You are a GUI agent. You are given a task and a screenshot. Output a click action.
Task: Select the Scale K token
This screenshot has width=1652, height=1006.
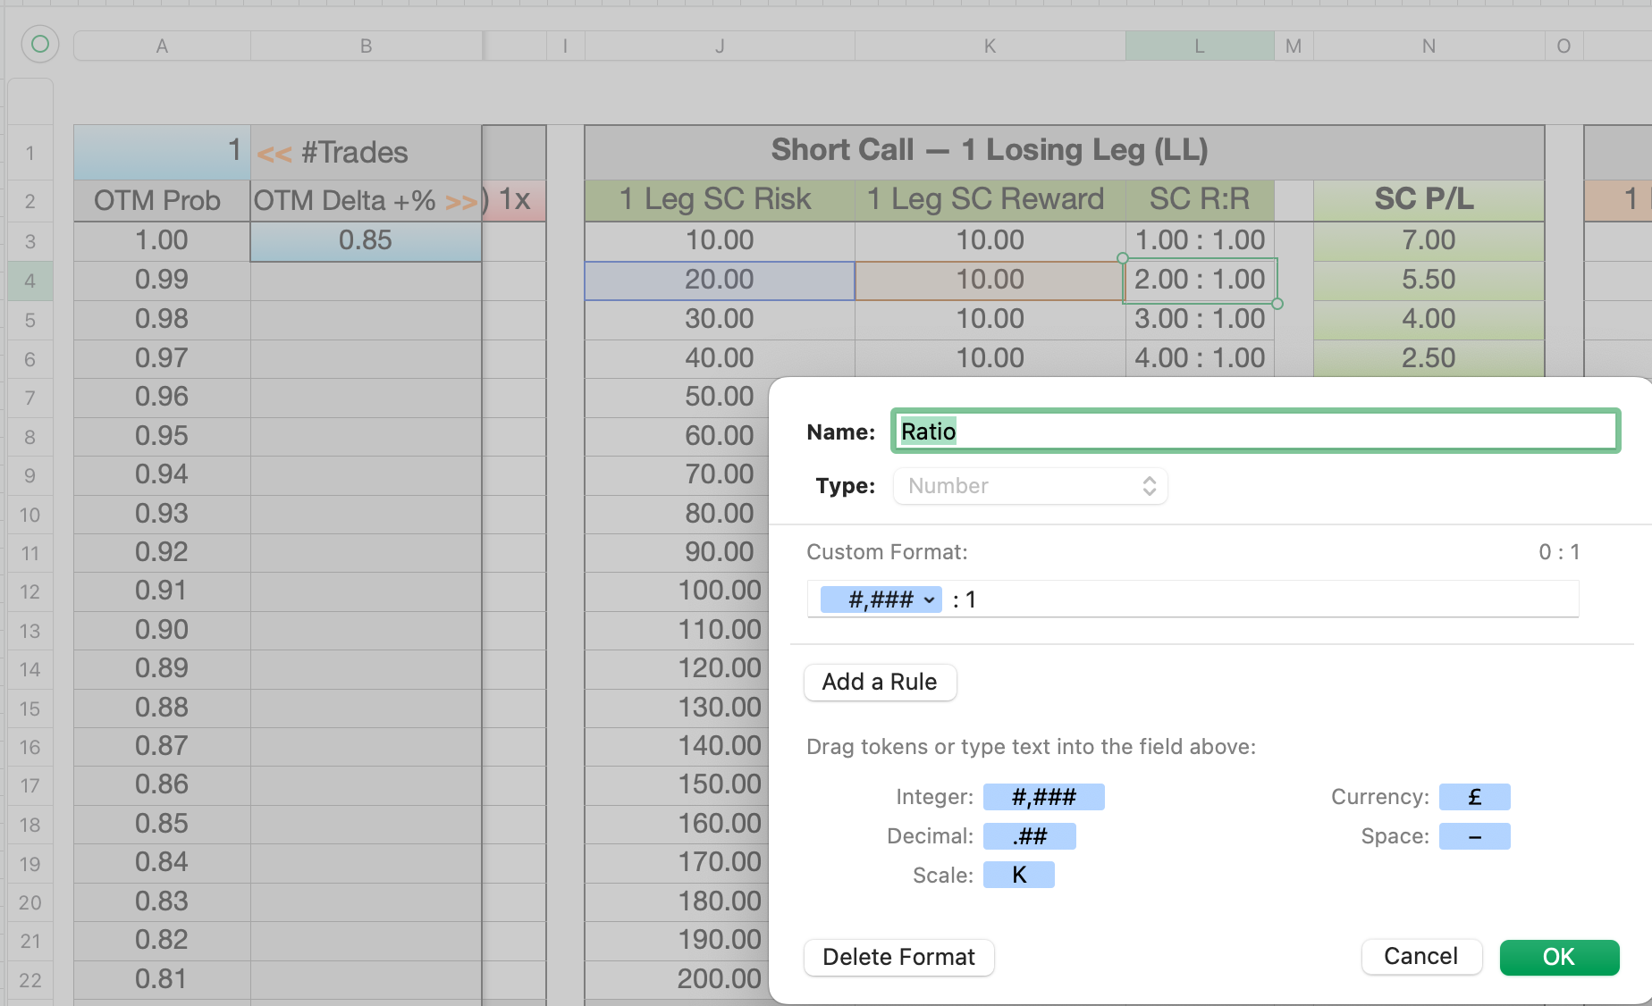pyautogui.click(x=1019, y=875)
